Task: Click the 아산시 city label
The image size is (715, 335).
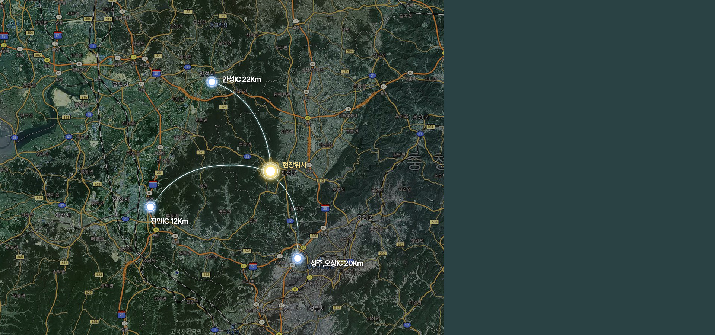Action: pos(63,215)
